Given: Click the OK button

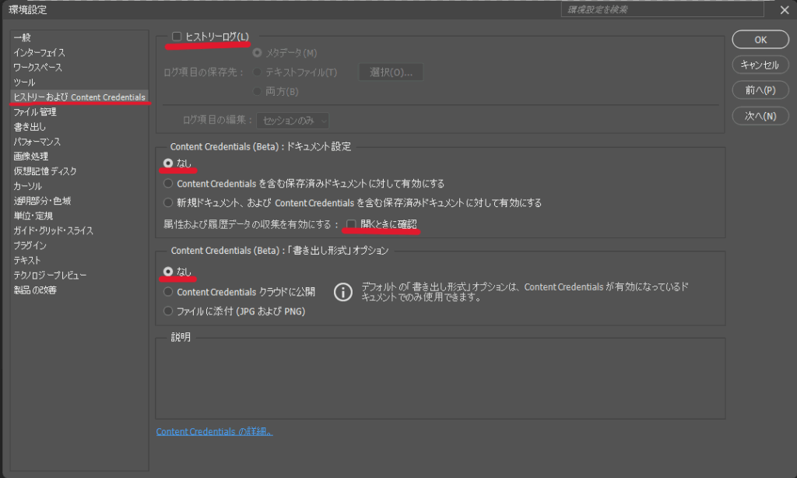Looking at the screenshot, I should point(760,40).
